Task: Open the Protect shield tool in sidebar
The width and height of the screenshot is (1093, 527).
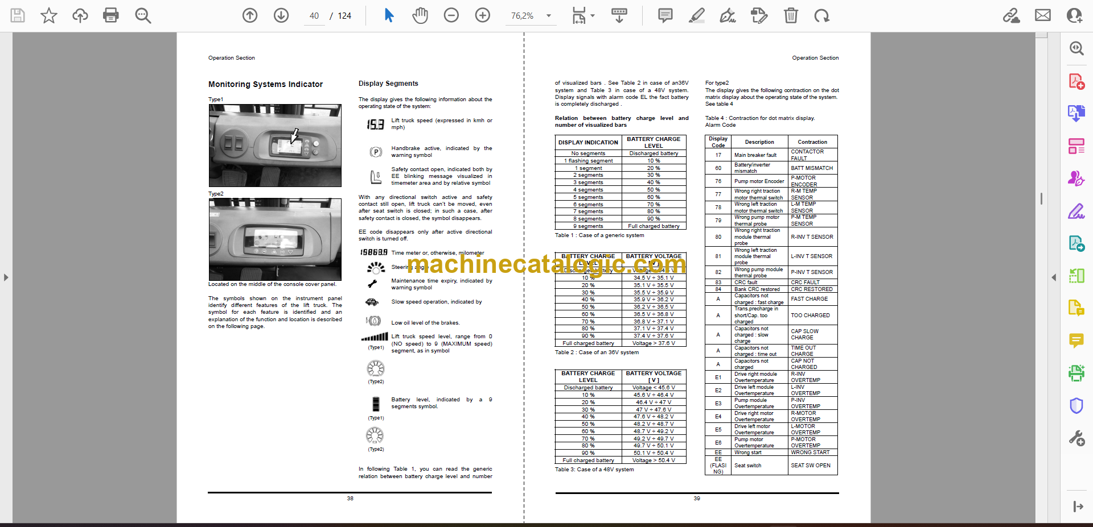Action: [1076, 405]
